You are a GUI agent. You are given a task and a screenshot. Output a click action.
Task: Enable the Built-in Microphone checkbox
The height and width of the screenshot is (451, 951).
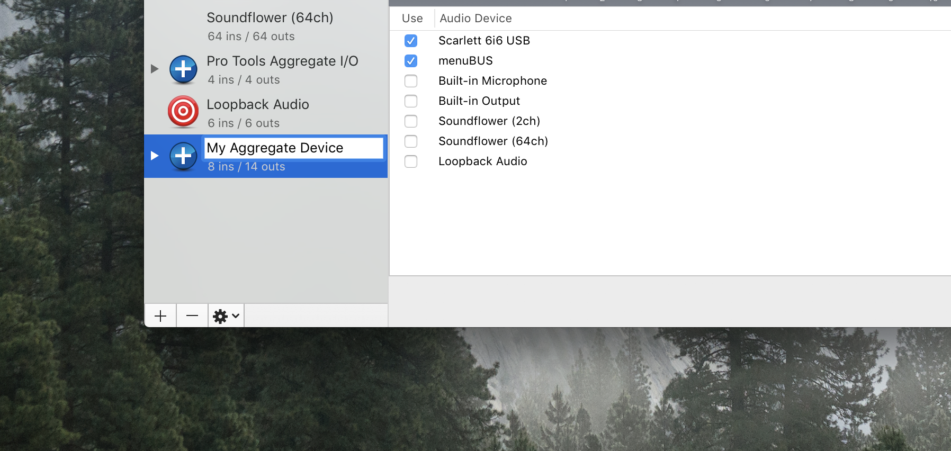pyautogui.click(x=411, y=81)
